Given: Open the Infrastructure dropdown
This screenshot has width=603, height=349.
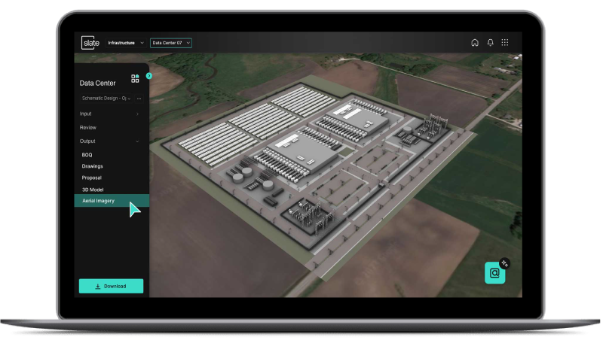Looking at the screenshot, I should (x=126, y=43).
